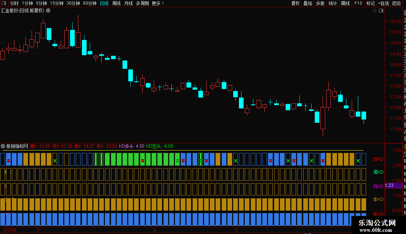Select the 60分钟 period tab
Screen dimensions: 406x234
coord(90,3)
